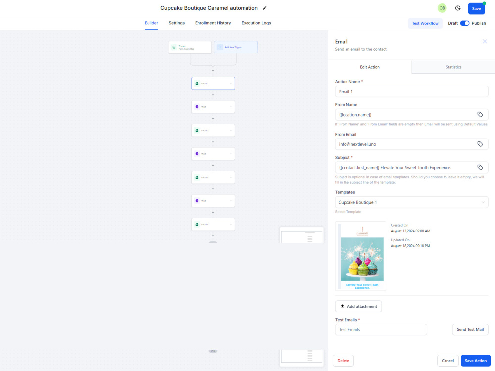495x371 pixels.
Task: Click the Email 1 envelope icon
Action: point(197,83)
